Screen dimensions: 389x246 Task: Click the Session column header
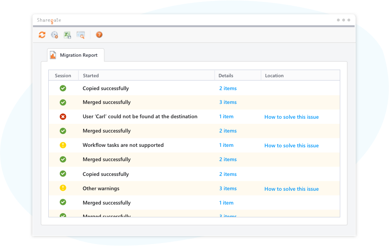[x=63, y=75]
